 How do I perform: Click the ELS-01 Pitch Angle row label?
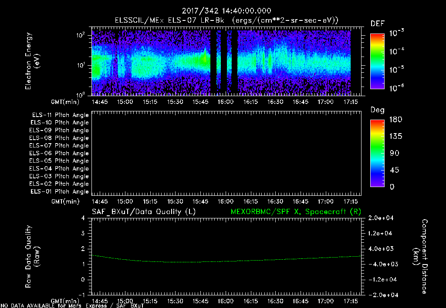click(x=60, y=191)
